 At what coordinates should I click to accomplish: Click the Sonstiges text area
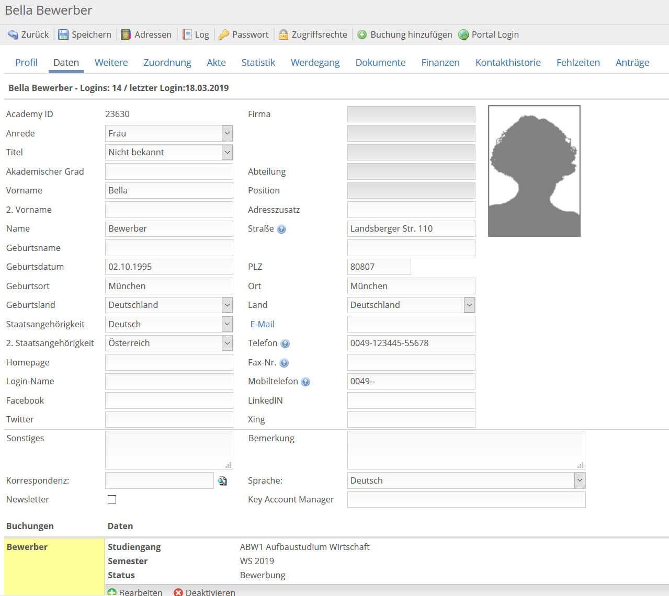[x=169, y=450]
